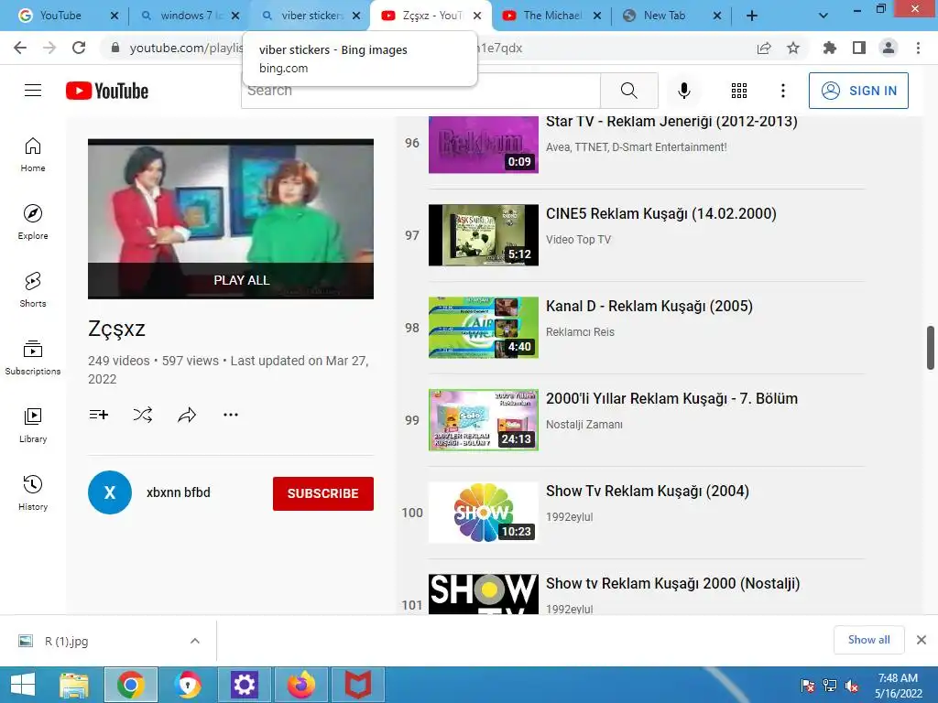
Task: Open the Reklamcı Reis channel name
Action: click(580, 331)
